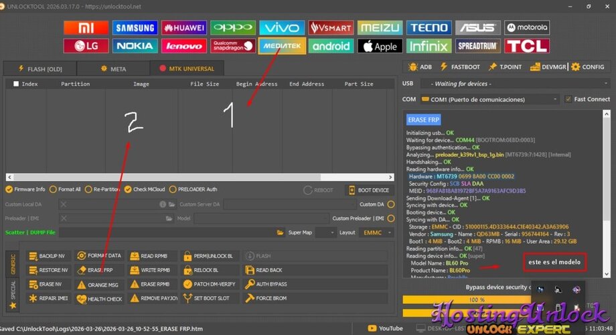Screen dimensions: 616x335
Task: Open the Preloader EMI folder icon
Action: click(x=169, y=218)
